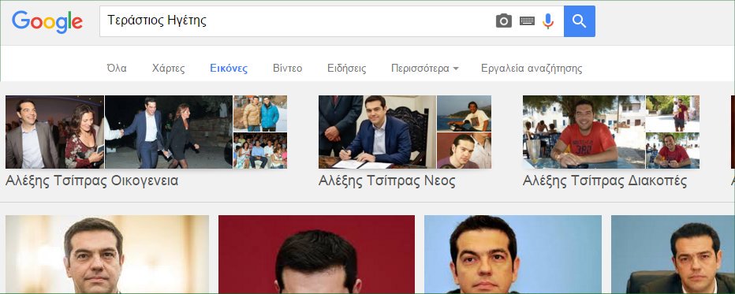Expand the Περισσότερα dropdown
Image resolution: width=735 pixels, height=294 pixels.
point(425,69)
